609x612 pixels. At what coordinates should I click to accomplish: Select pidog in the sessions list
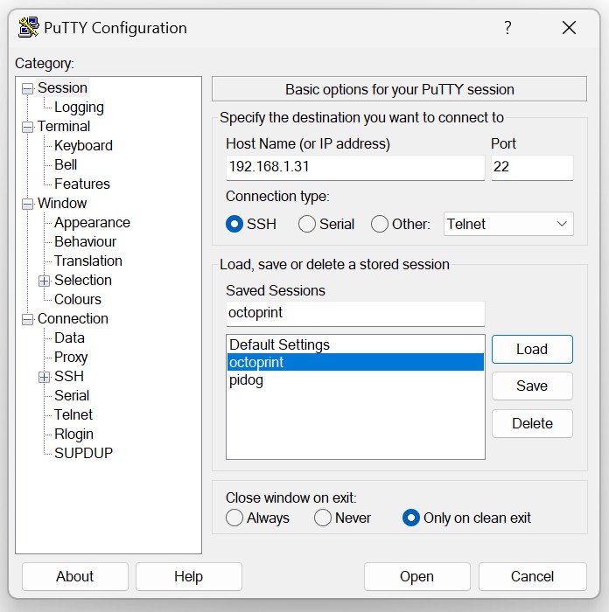pyautogui.click(x=355, y=379)
